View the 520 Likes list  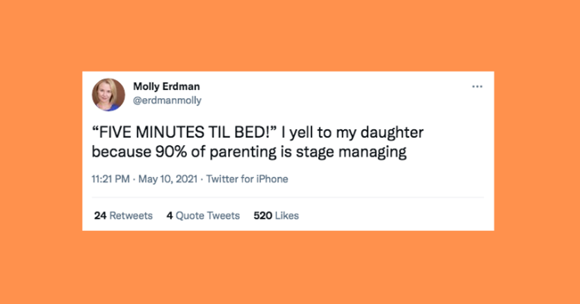(276, 216)
